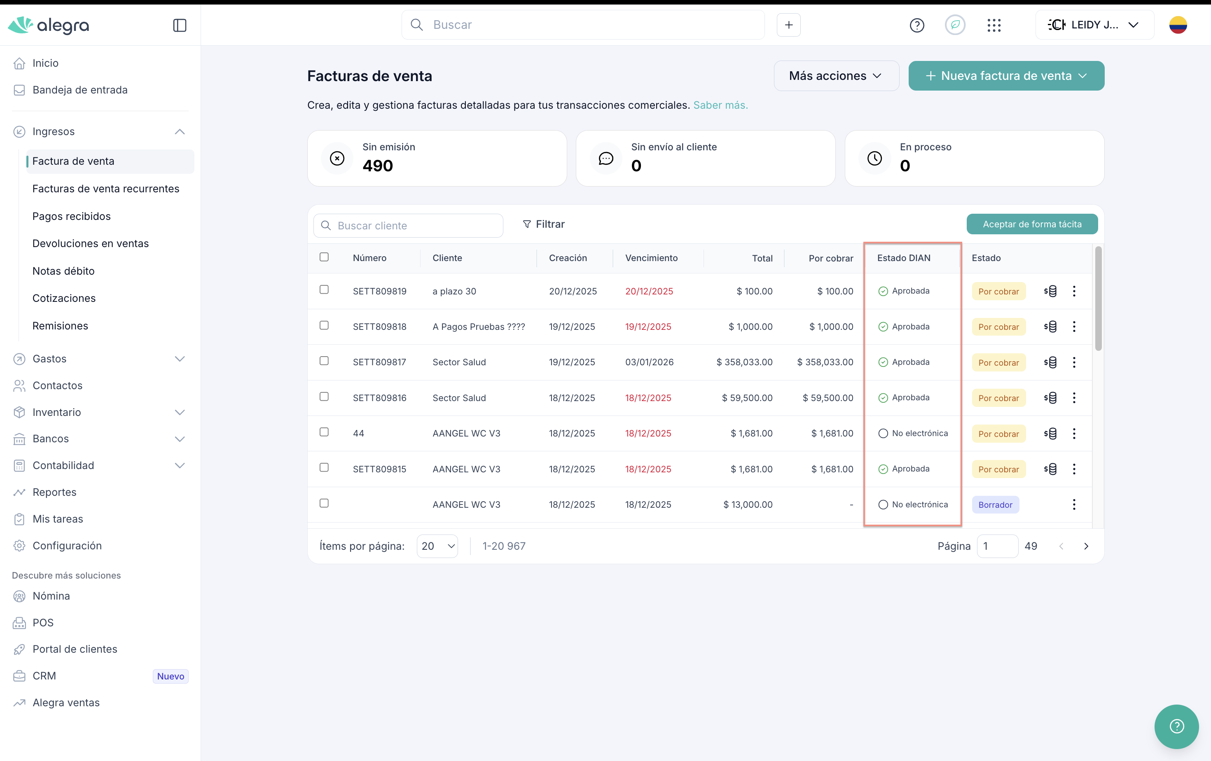1211x761 pixels.
Task: Select checkbox for invoice number 44
Action: tap(324, 432)
